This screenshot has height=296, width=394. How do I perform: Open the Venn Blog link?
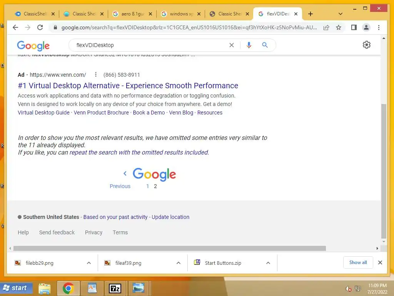coord(181,113)
